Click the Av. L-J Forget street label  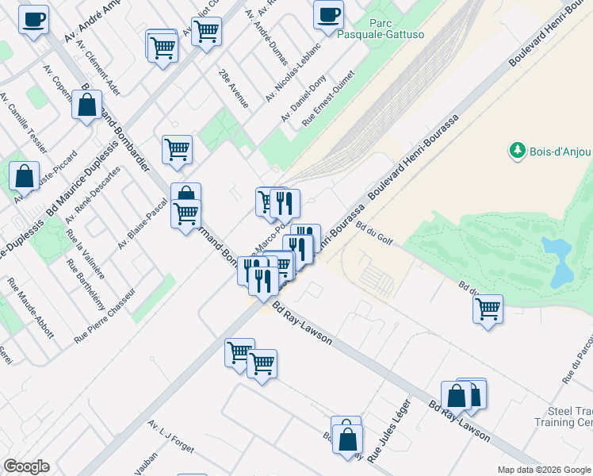pos(171,436)
